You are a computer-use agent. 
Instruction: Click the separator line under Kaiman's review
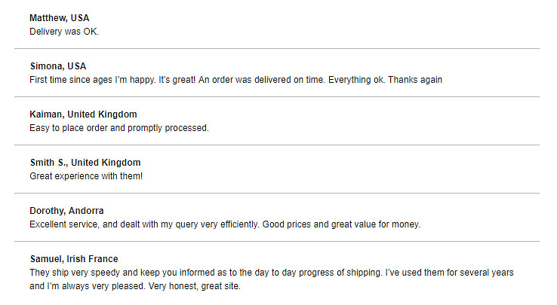tap(277, 145)
